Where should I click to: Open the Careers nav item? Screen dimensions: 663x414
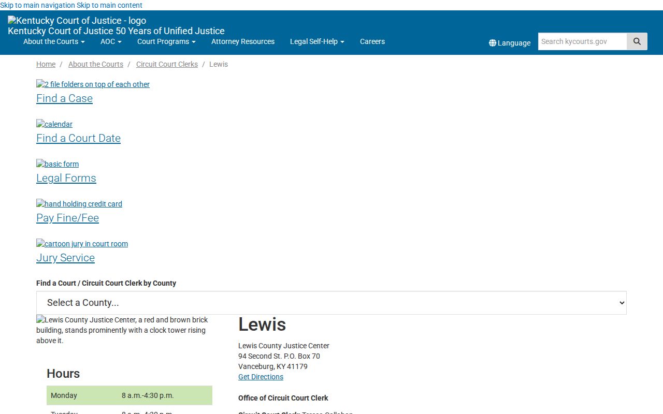tap(372, 41)
